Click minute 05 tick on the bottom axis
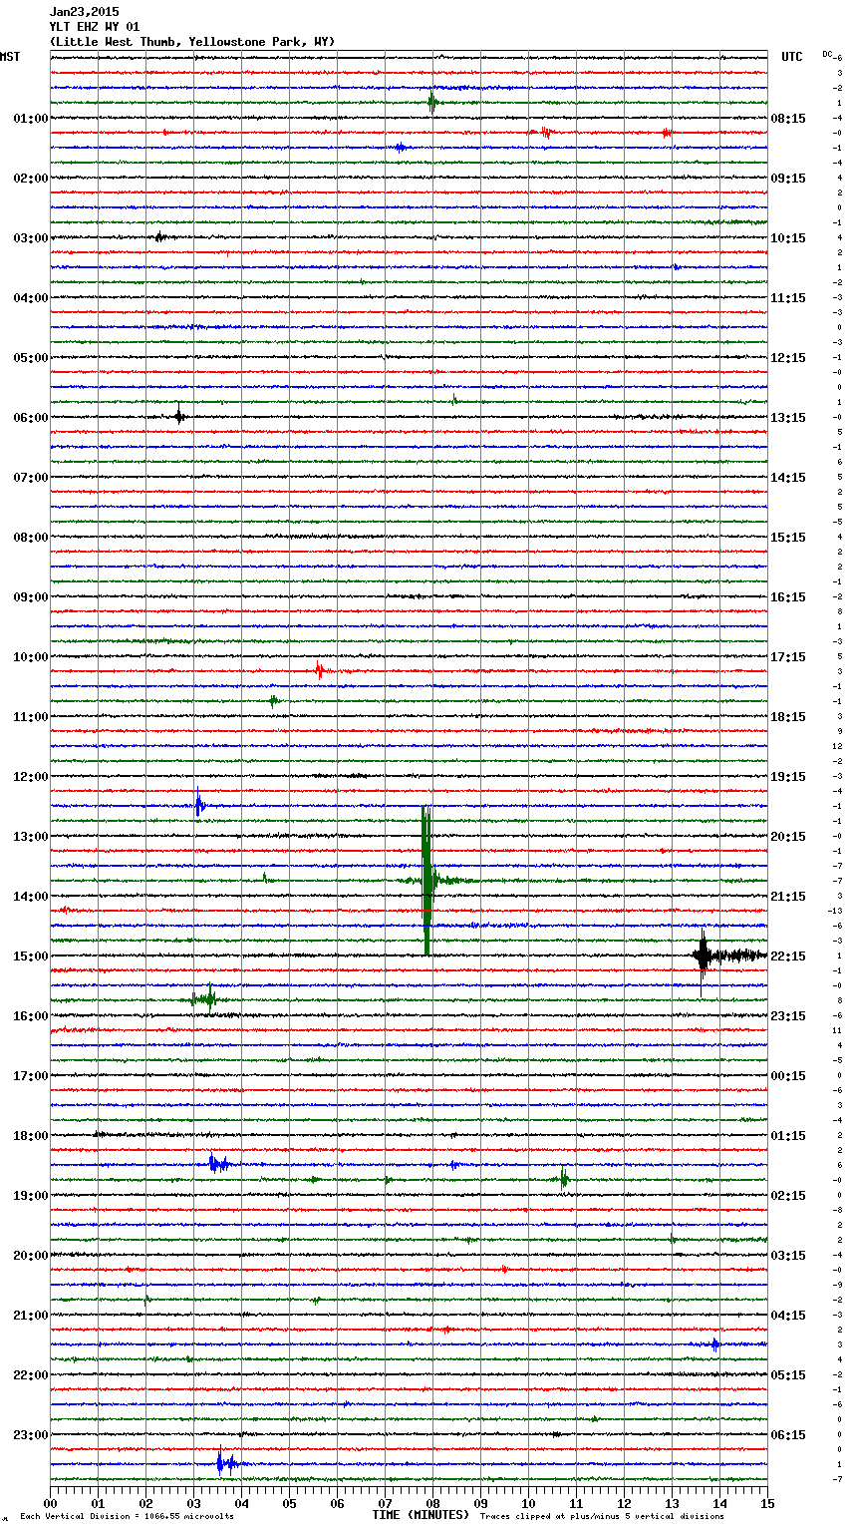847x1530 pixels. click(289, 1503)
